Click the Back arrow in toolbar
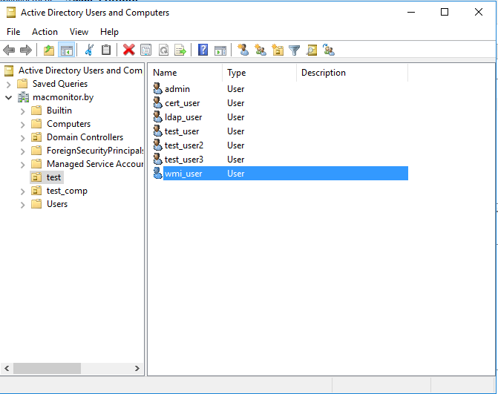The width and height of the screenshot is (498, 394). [9, 50]
